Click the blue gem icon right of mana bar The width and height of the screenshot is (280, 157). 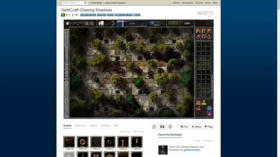(151, 23)
